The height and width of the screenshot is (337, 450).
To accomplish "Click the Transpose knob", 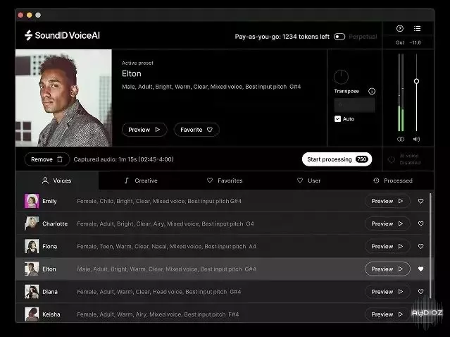I will pos(342,77).
